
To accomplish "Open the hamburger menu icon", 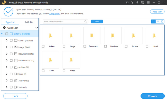I will (148, 3).
